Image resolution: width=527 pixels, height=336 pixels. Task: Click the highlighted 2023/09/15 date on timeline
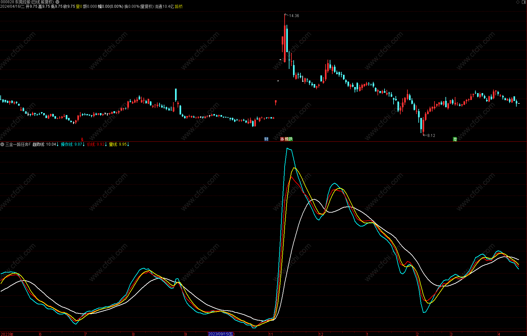coord(220,334)
